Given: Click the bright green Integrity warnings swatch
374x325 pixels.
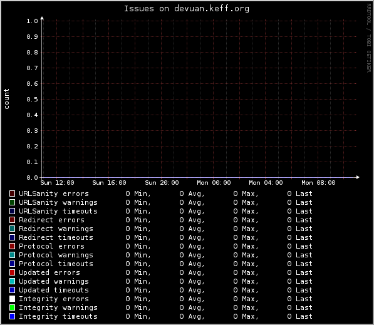Looking at the screenshot, I should [x=12, y=307].
